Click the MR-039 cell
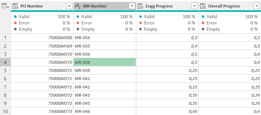The height and width of the screenshot is (115, 261). click(x=105, y=71)
